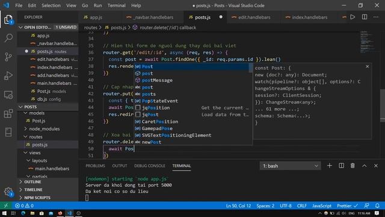Close the suggestion details pane
The height and width of the screenshot is (217, 385).
click(368, 66)
